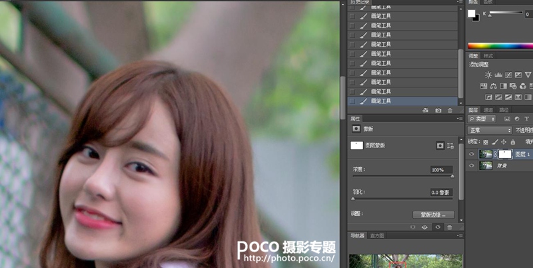533x268 pixels.
Task: Select the 图层 1 layer mask thumbnail
Action: tap(505, 154)
